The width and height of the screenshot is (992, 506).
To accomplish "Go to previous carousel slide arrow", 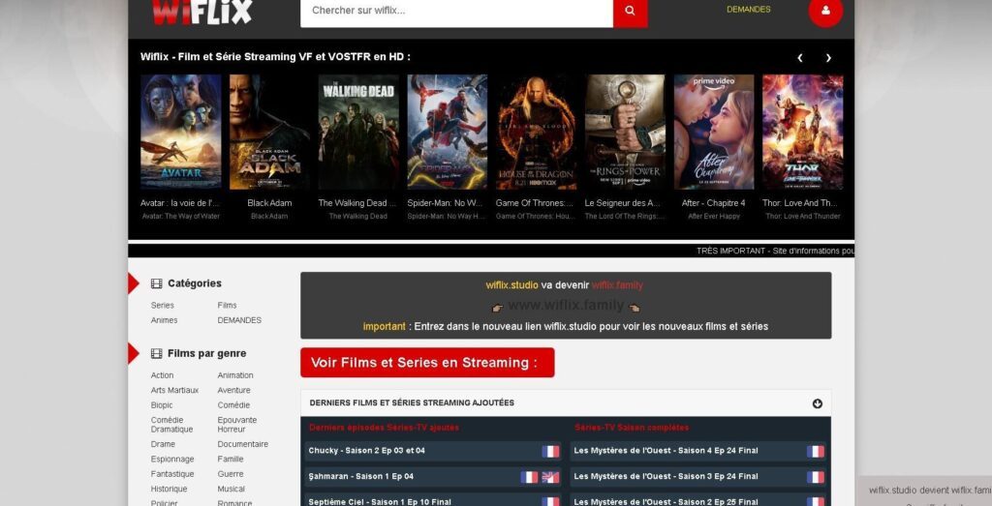I will click(x=799, y=58).
